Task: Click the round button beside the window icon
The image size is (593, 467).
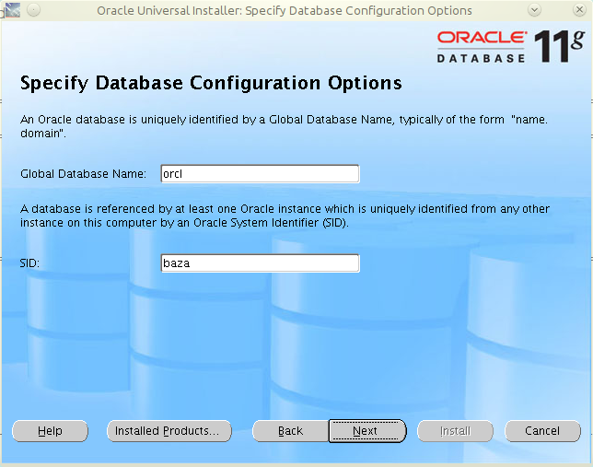Action: pyautogui.click(x=34, y=10)
